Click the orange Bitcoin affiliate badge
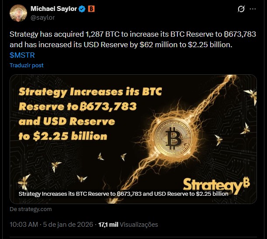Viewport: 267px width, 239px height. [x=91, y=9]
